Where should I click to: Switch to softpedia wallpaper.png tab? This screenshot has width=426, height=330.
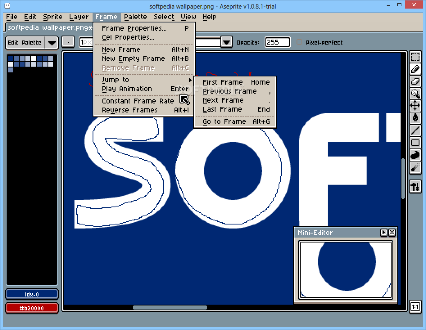[x=49, y=27]
